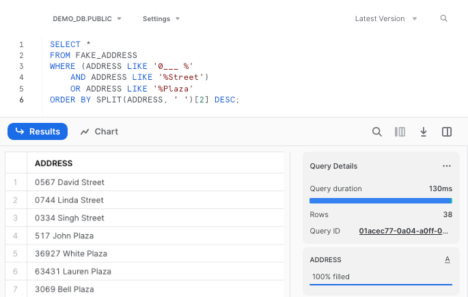Sort by the ADDRESS column header
The width and height of the screenshot is (468, 297).
(x=54, y=163)
